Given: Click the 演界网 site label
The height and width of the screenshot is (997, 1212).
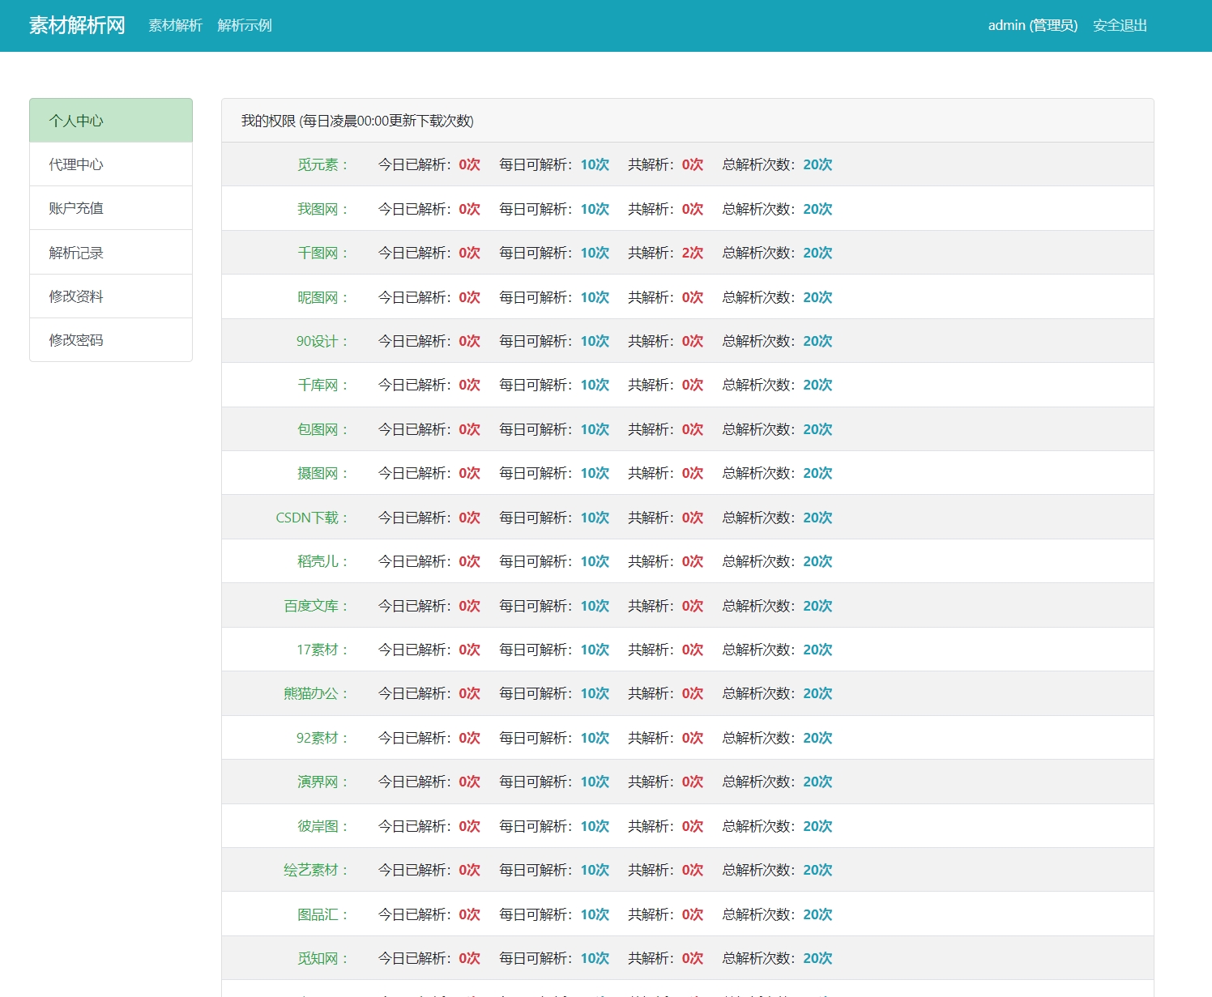Looking at the screenshot, I should coord(322,782).
